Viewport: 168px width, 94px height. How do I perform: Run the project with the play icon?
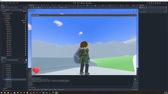tap(147, 3)
